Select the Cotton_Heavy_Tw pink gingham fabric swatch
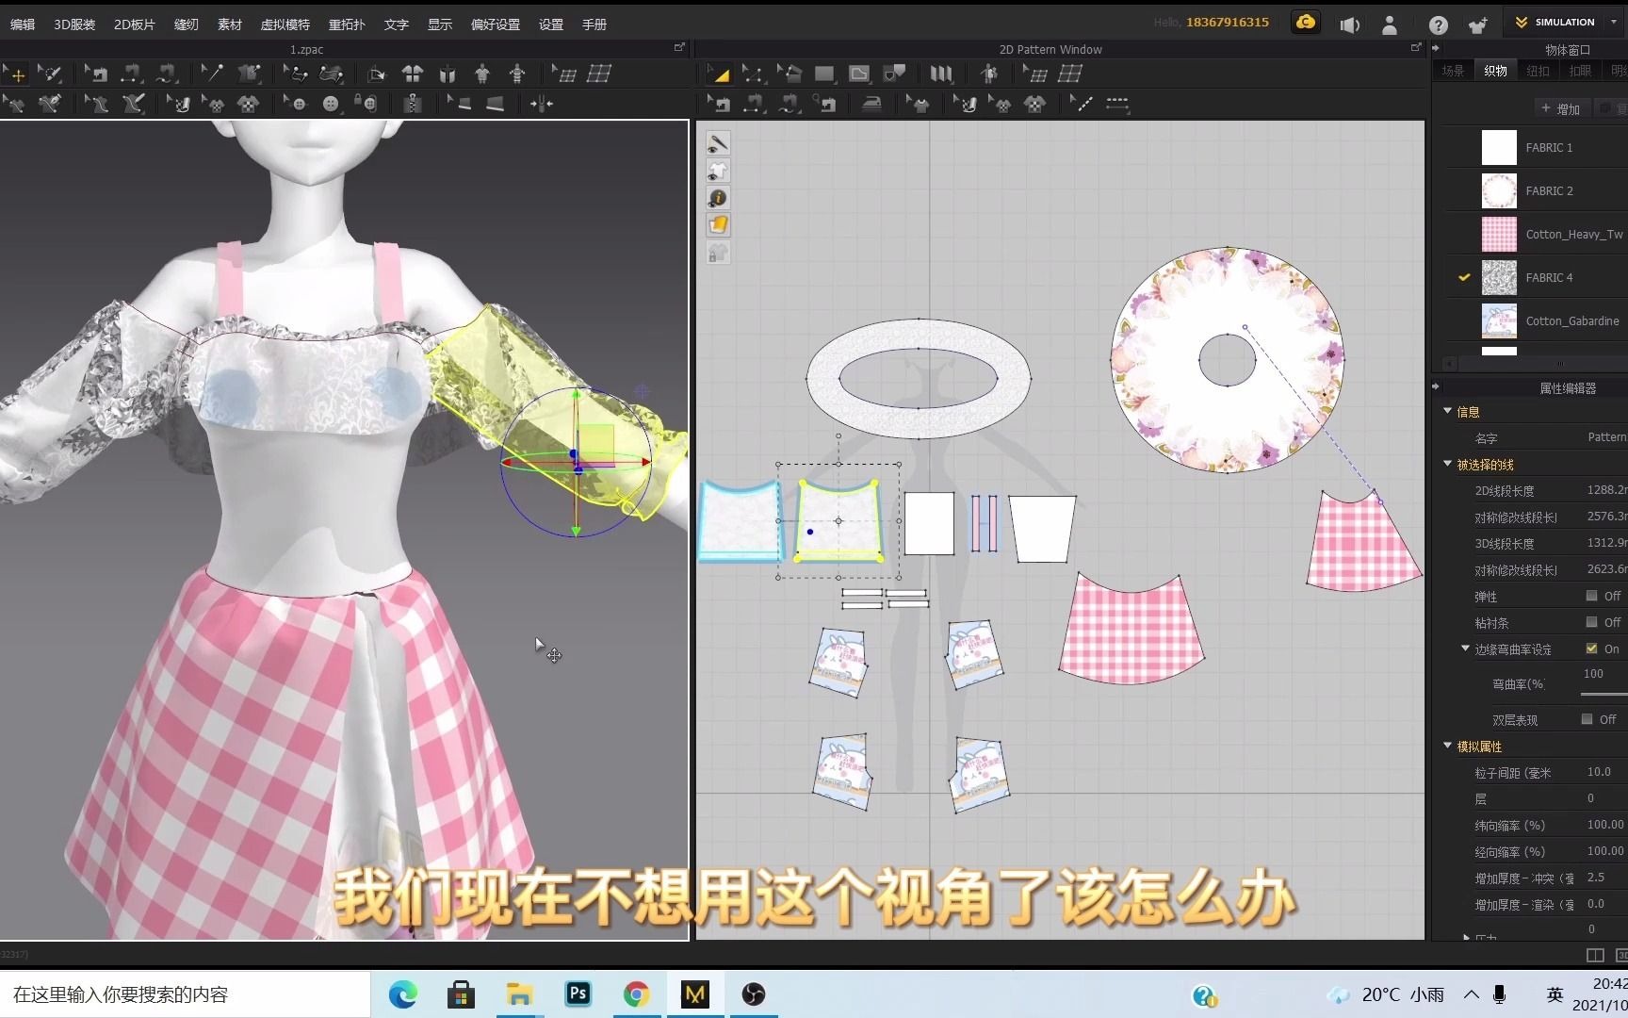The width and height of the screenshot is (1628, 1018). click(x=1499, y=234)
